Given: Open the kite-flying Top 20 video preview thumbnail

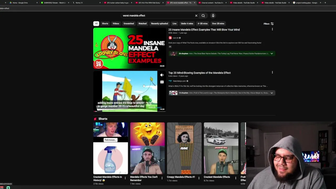Looking at the screenshot, I should 129,91.
